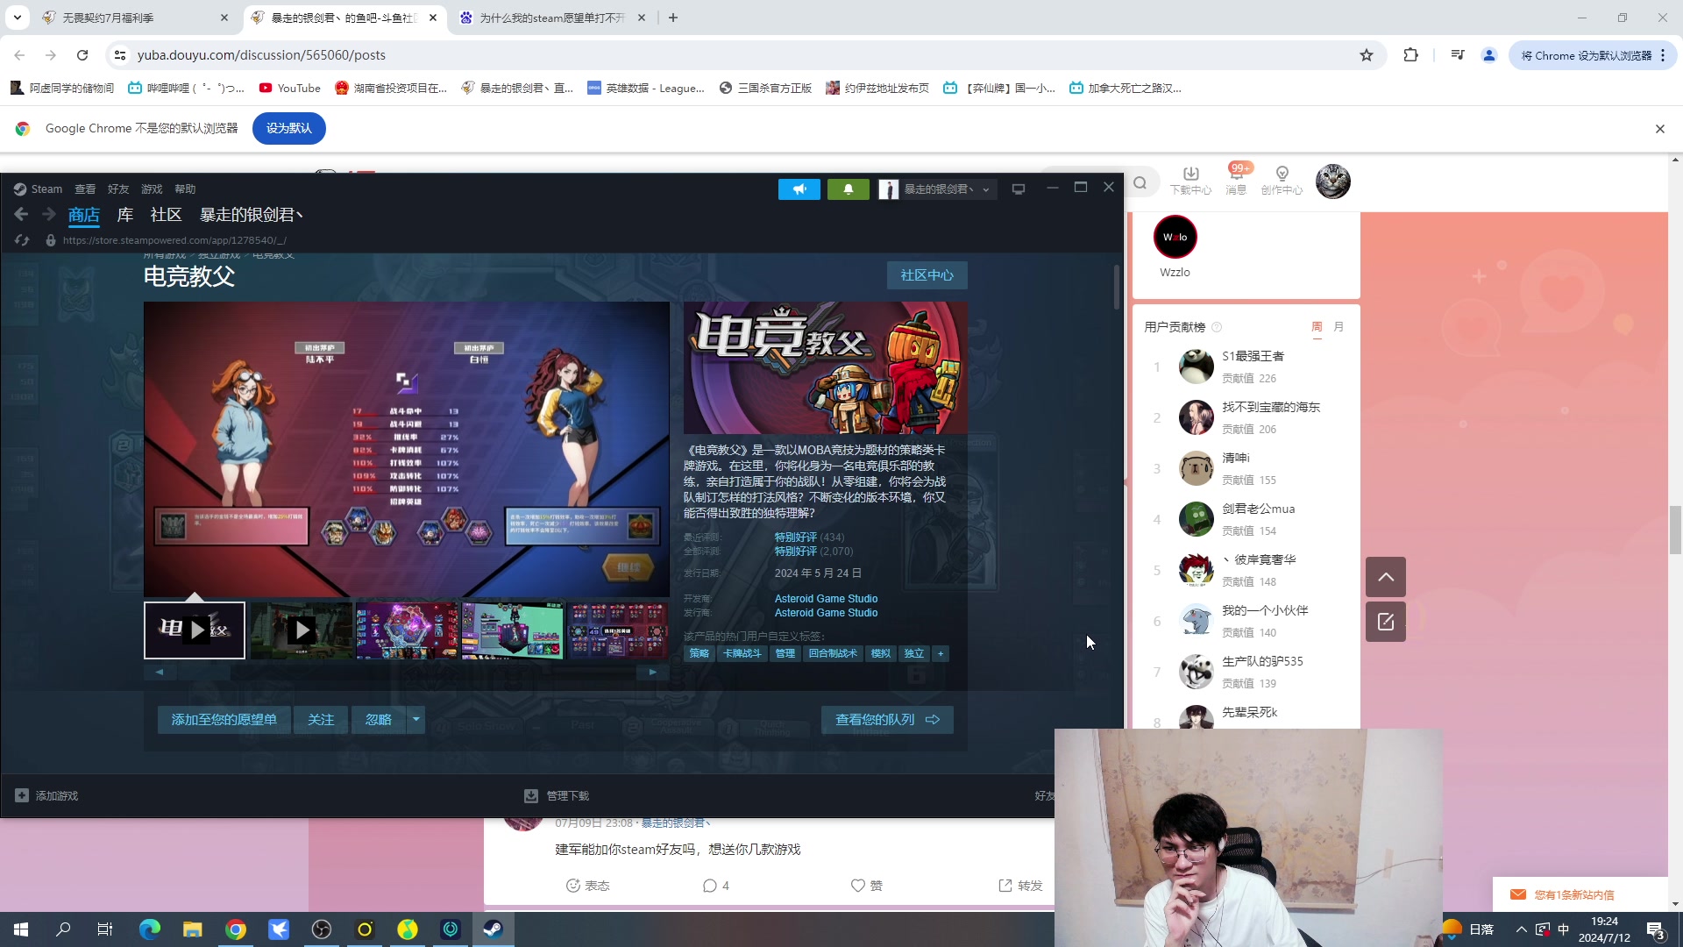This screenshot has height=947, width=1683.
Task: Expand more tags with plus button
Action: pyautogui.click(x=941, y=653)
